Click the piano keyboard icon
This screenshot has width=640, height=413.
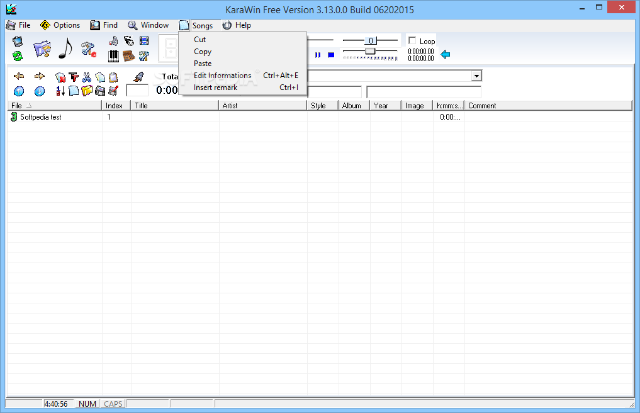point(113,56)
